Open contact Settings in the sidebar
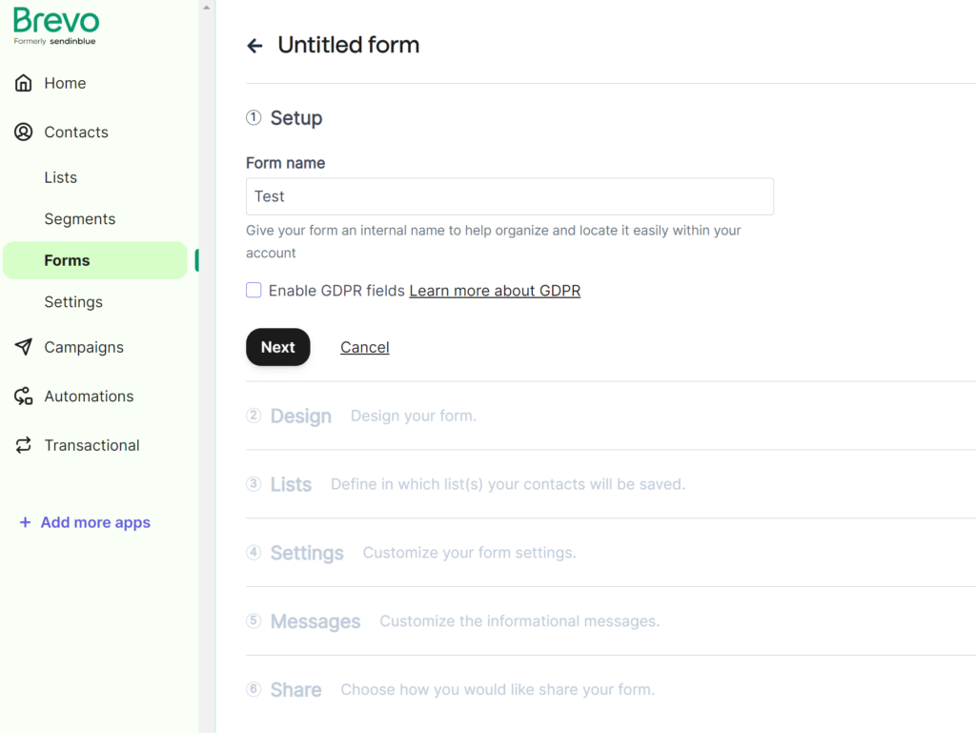Viewport: 976px width, 733px height. (73, 302)
